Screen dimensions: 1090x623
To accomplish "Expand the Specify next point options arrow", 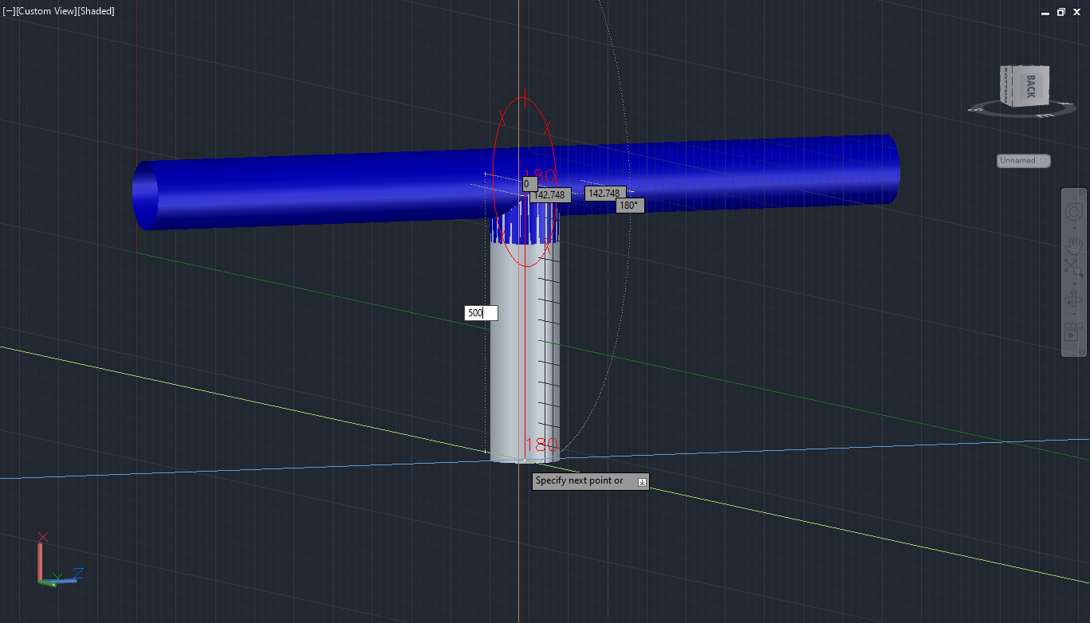I will (x=642, y=482).
